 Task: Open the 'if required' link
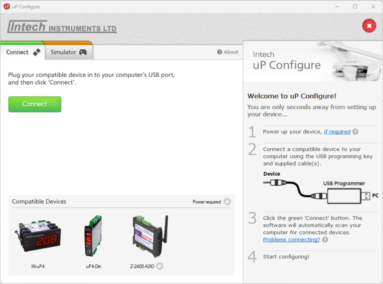pos(337,132)
